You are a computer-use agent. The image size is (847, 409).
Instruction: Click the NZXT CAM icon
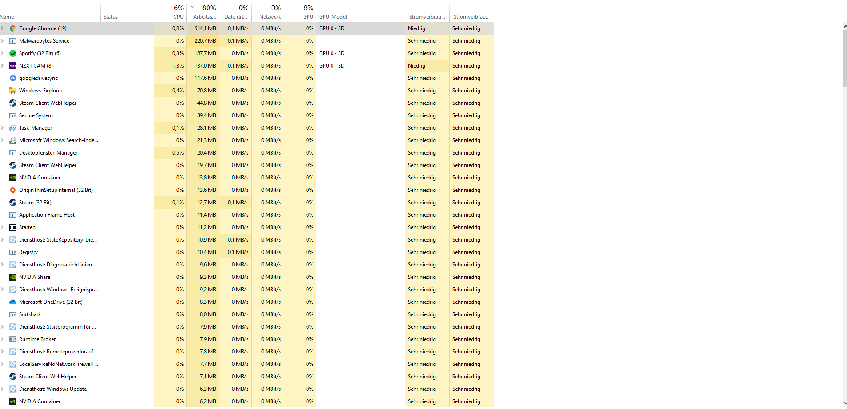tap(13, 66)
